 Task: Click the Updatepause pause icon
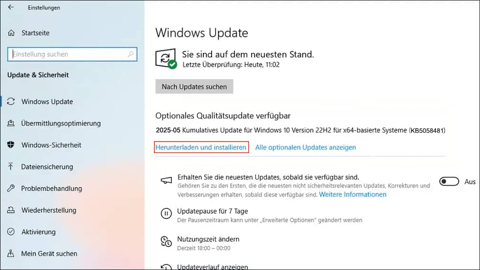[166, 213]
